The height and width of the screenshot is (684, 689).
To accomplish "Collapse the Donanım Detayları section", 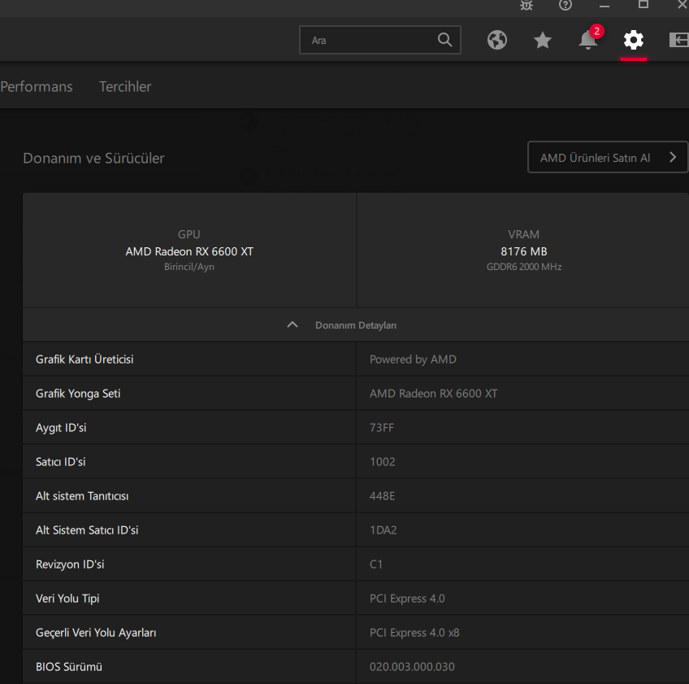I will pos(355,325).
